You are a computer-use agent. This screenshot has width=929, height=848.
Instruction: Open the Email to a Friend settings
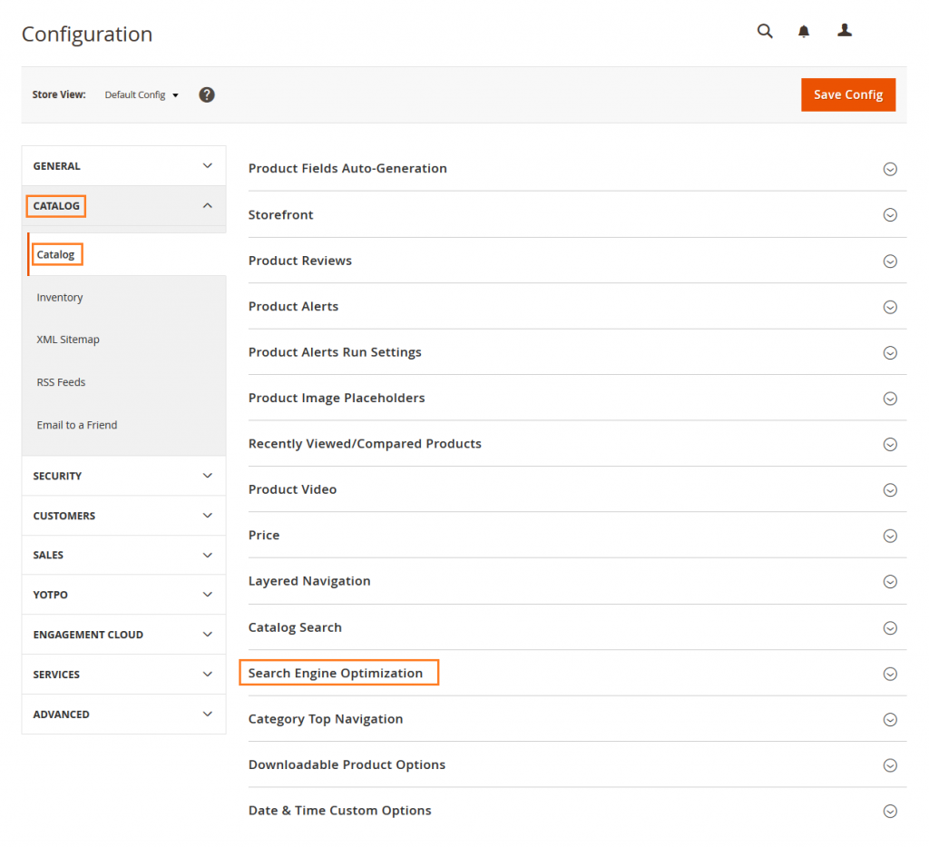(76, 424)
